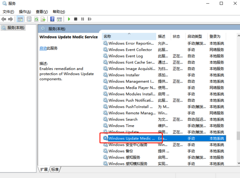Click 网络服务 logon of Windows Event Collector
Viewport: 240px width, 178px height.
217,50
